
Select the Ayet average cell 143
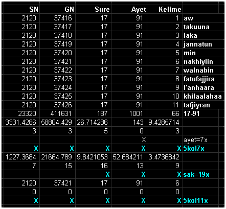tap(129, 122)
